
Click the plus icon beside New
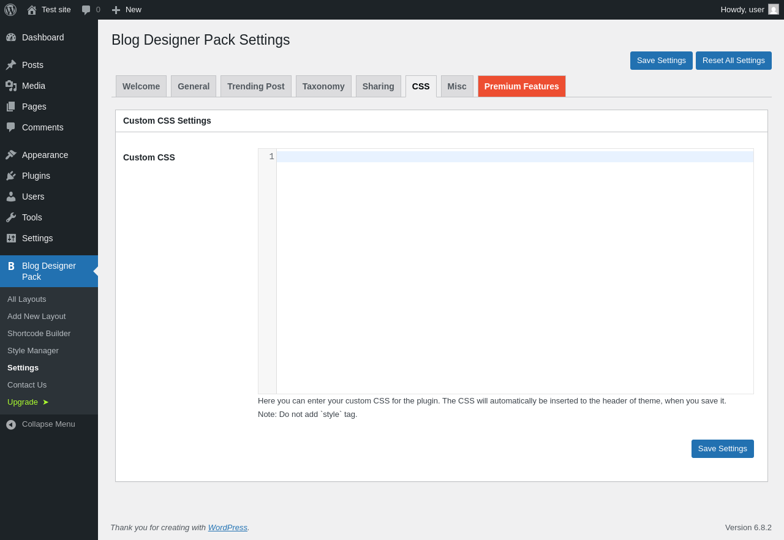pos(116,10)
